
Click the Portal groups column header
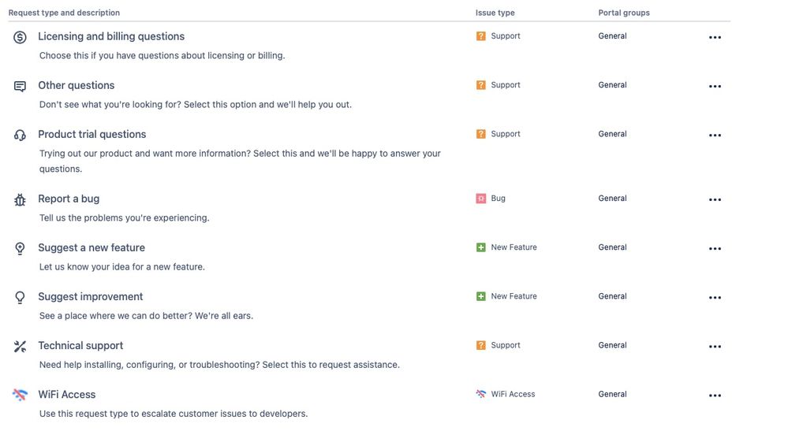(x=624, y=13)
